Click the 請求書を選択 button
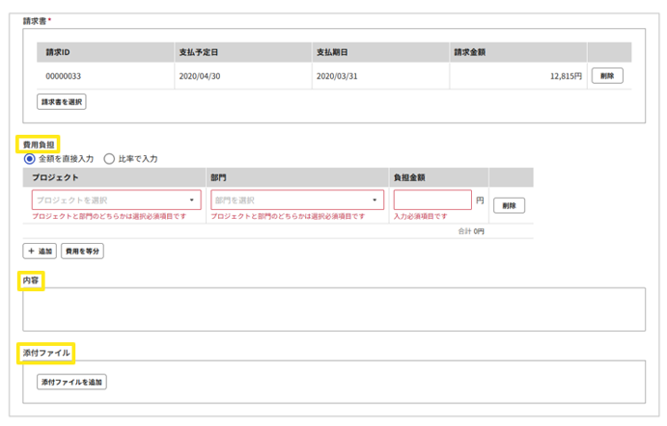667x426 pixels. [62, 100]
